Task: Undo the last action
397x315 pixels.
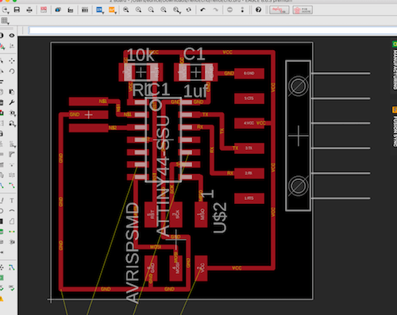Action: point(203,10)
